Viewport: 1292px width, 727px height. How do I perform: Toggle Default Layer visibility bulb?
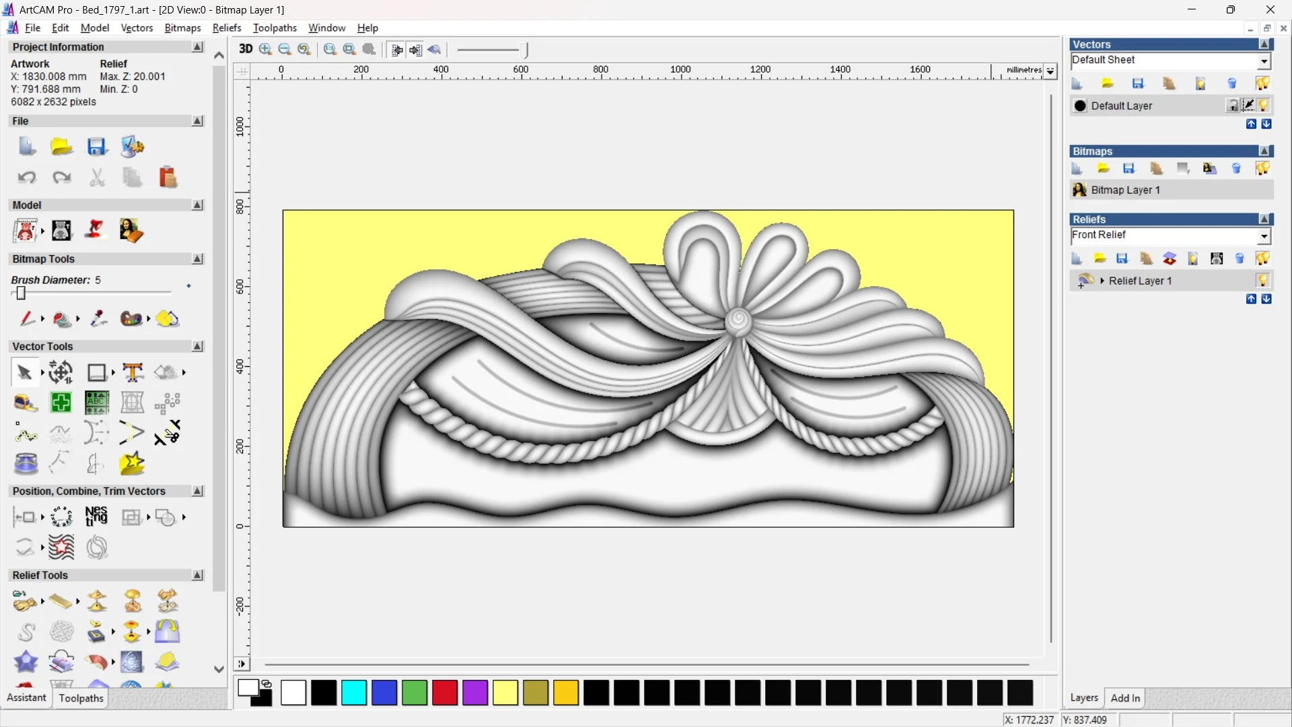coord(1263,106)
